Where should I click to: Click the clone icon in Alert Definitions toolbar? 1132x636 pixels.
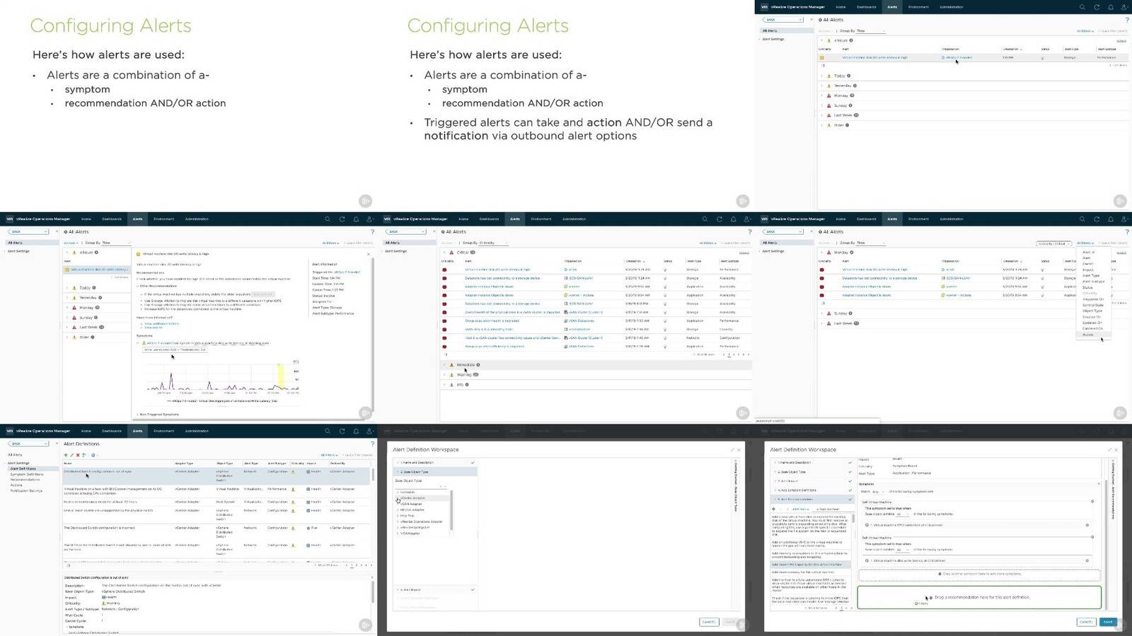point(83,455)
